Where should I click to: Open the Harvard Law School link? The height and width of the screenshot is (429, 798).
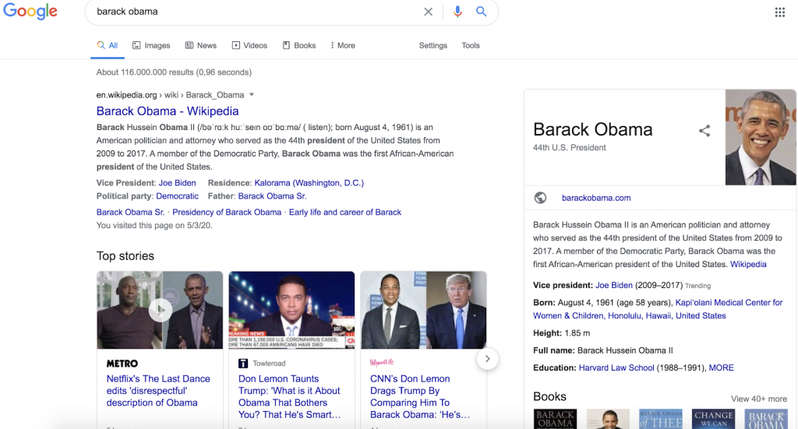coord(616,367)
